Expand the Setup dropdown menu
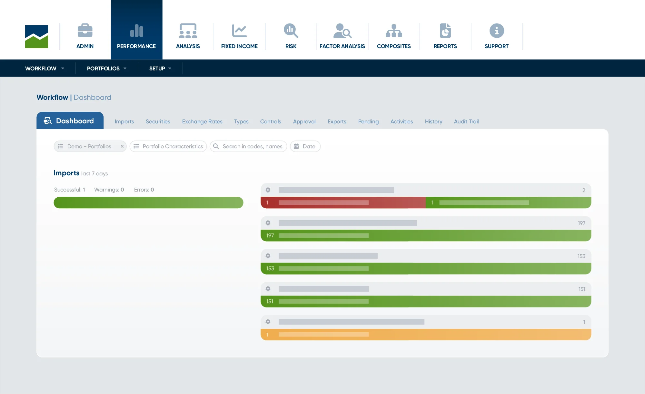This screenshot has width=645, height=394. pyautogui.click(x=160, y=68)
